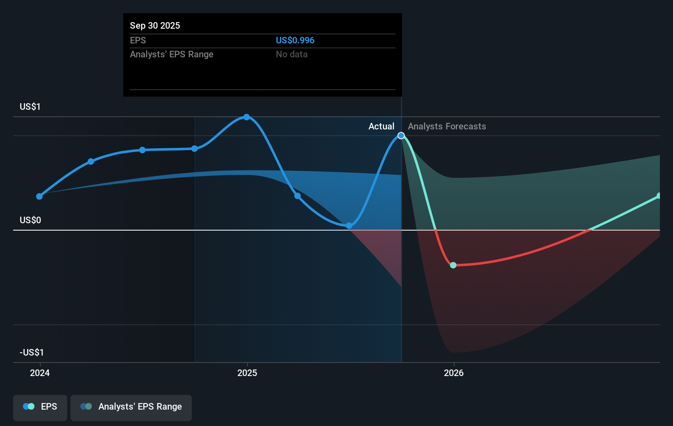
Task: Select the peak EPS data point near 2025
Action: click(246, 117)
